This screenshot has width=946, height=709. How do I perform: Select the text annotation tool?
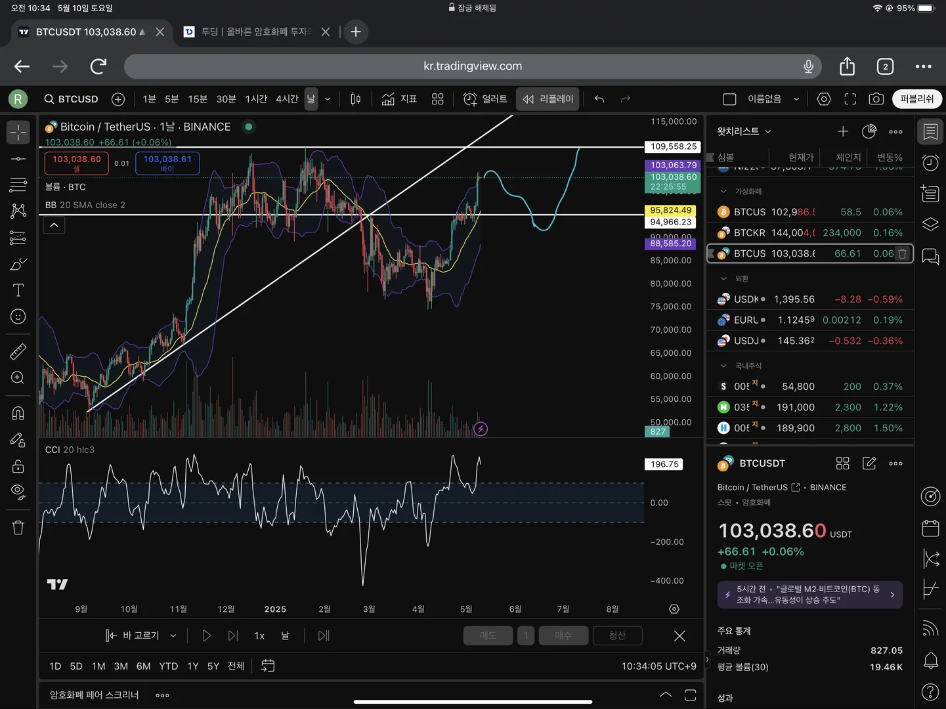click(18, 291)
